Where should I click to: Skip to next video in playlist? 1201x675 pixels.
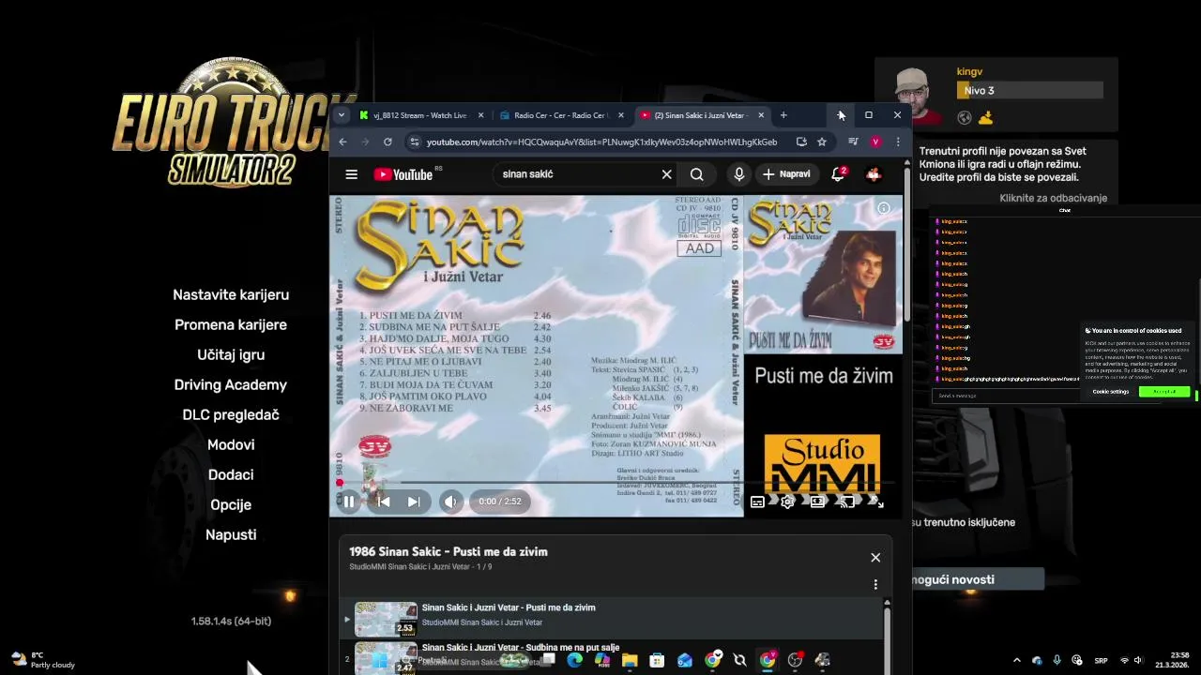coord(414,502)
